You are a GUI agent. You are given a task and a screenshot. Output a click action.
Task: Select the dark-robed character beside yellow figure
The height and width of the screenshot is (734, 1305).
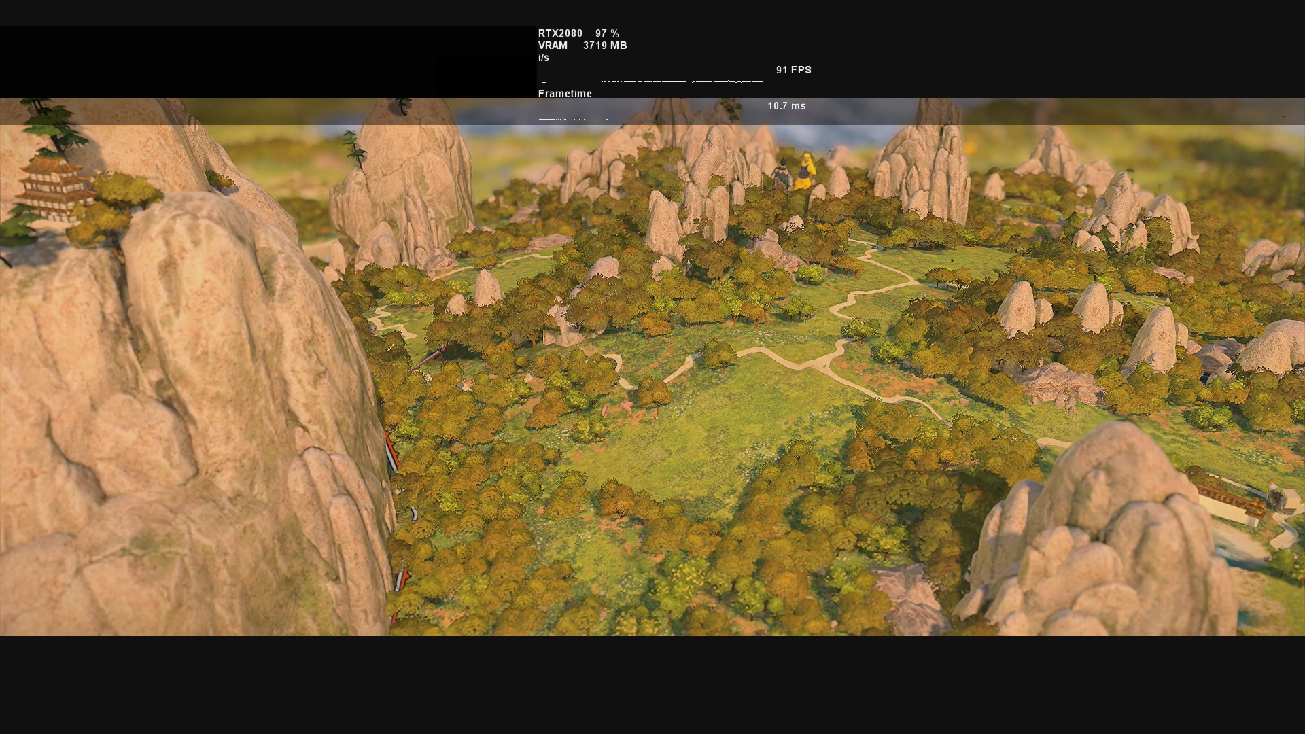click(782, 174)
